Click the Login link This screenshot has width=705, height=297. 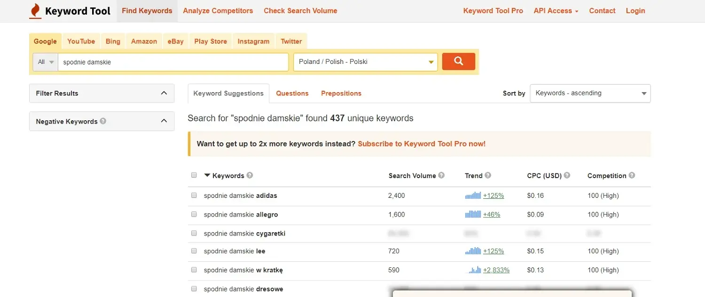click(x=635, y=11)
